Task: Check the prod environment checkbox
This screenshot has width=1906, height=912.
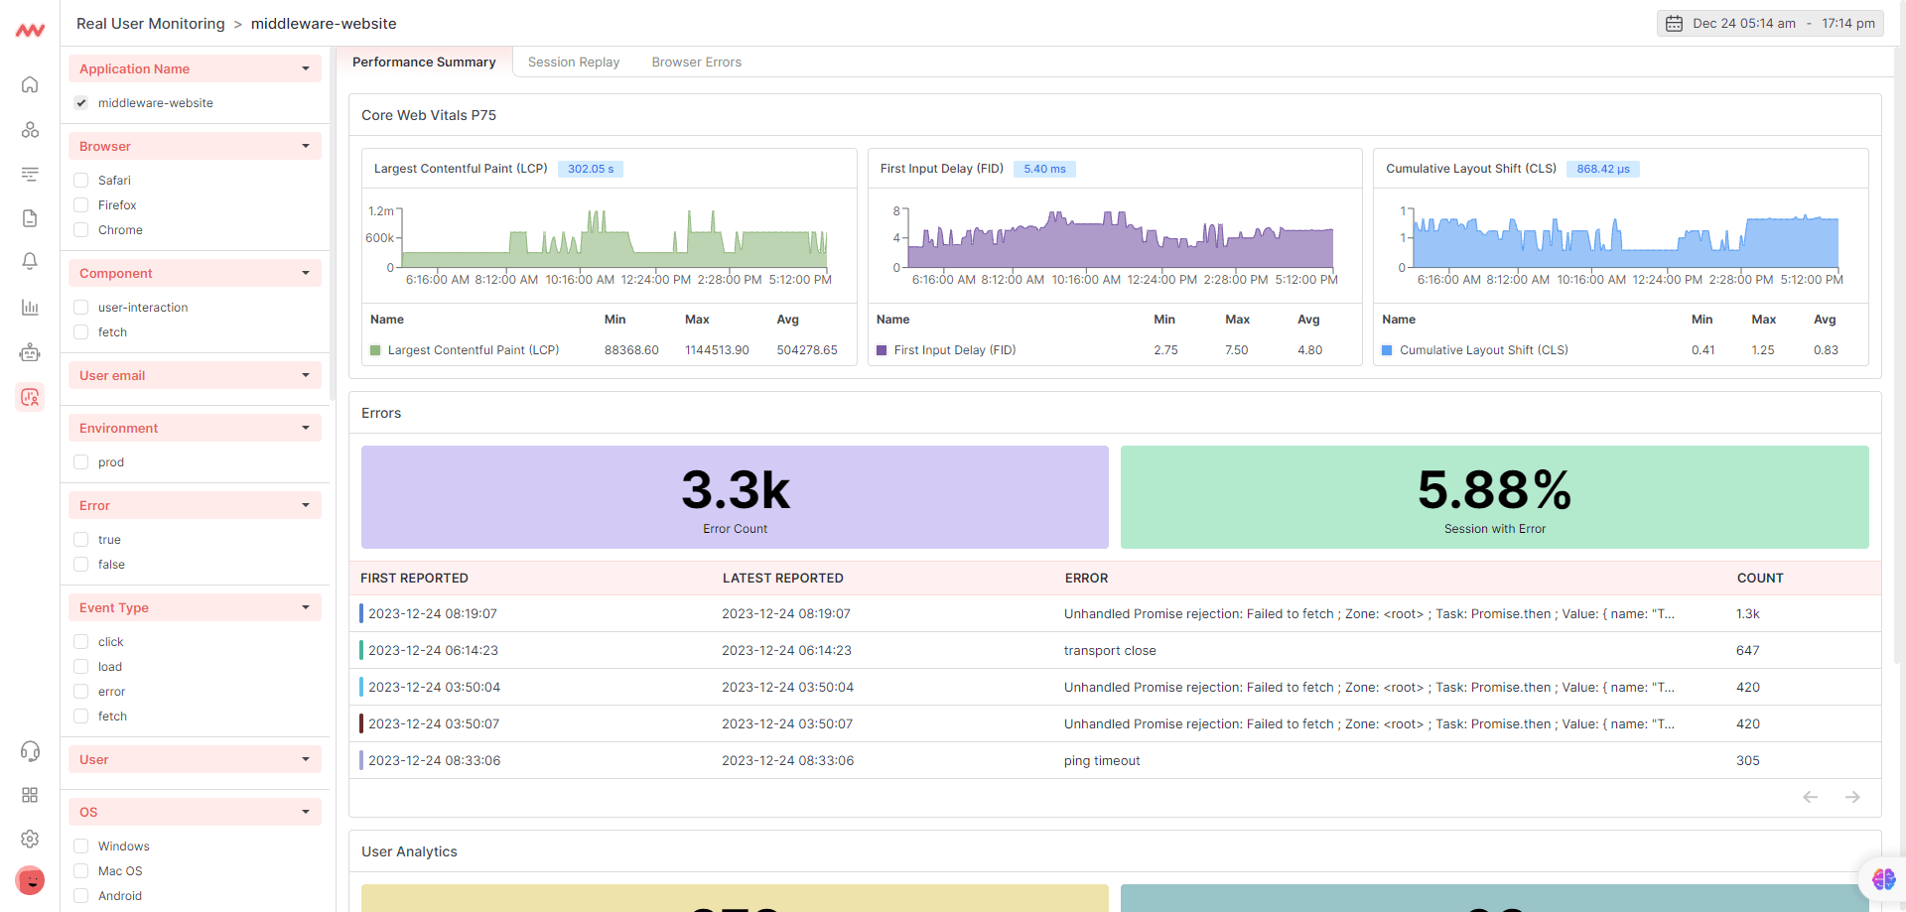Action: coord(81,462)
